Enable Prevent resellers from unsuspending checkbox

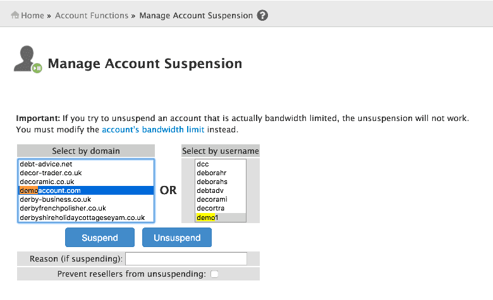click(x=214, y=274)
